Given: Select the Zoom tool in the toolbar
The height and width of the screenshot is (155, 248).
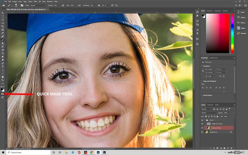Looking at the screenshot, I should 2,80.
